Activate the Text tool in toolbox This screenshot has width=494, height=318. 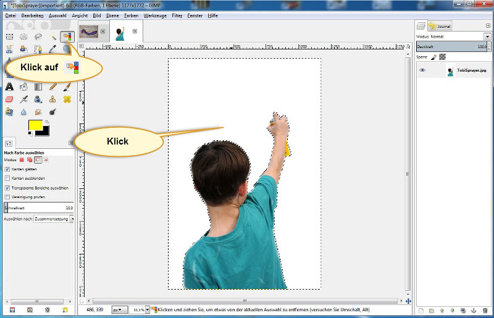pos(9,86)
